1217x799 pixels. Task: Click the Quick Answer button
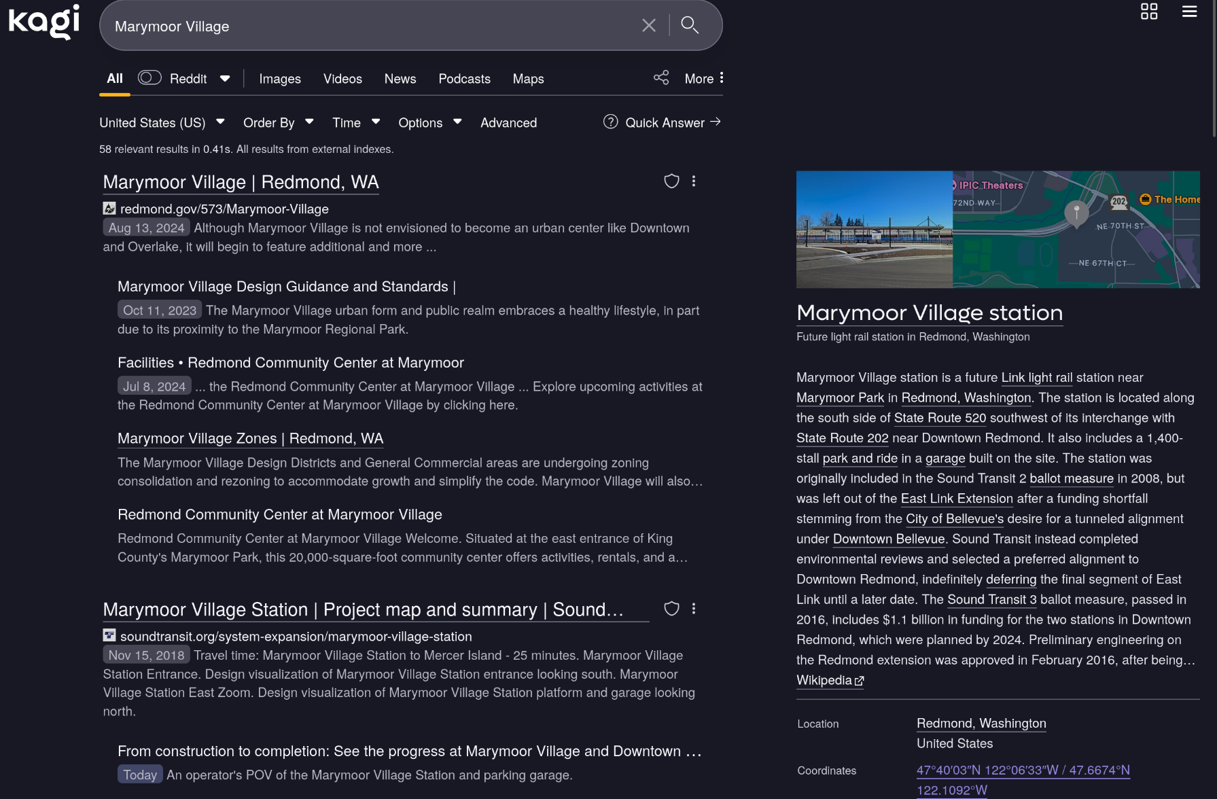(x=663, y=123)
